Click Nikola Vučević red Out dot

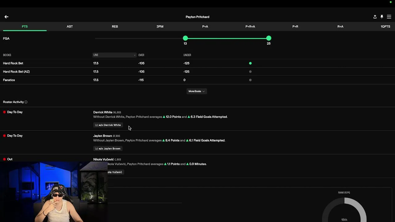[4, 159]
